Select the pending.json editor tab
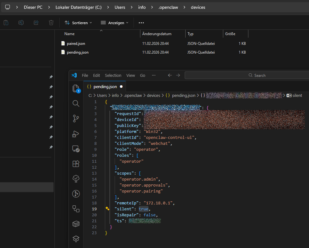The image size is (309, 248). [x=105, y=87]
